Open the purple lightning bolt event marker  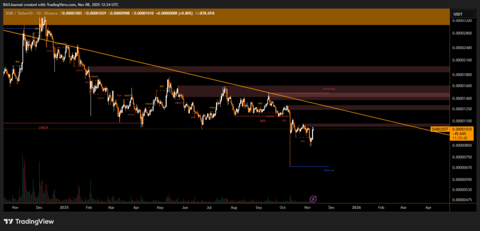click(x=313, y=199)
